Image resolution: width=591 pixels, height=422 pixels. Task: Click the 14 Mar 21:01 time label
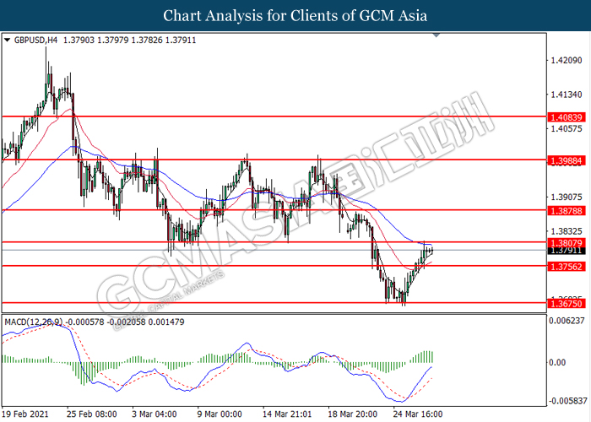[287, 414]
